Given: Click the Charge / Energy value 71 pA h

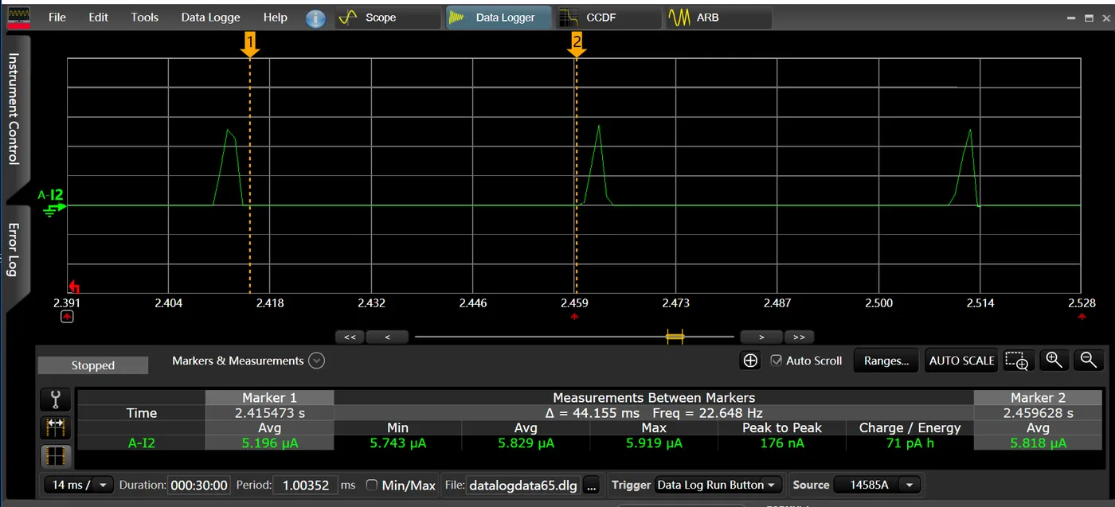Looking at the screenshot, I should (910, 443).
